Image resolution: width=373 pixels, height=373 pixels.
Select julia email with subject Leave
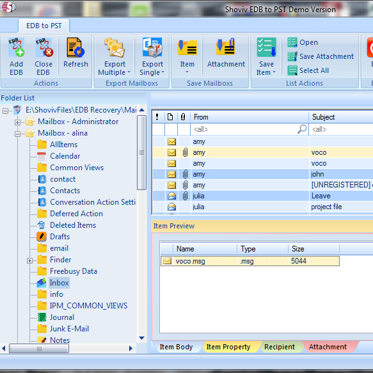tap(262, 196)
